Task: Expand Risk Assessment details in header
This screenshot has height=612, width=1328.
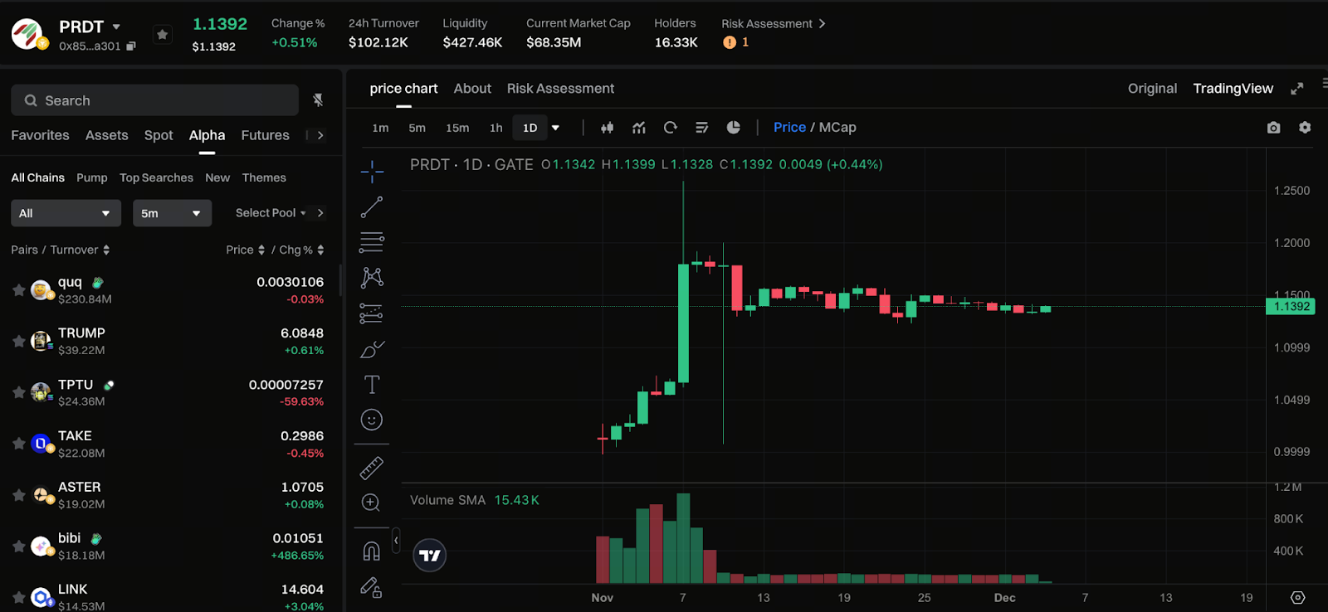Action: click(x=822, y=23)
